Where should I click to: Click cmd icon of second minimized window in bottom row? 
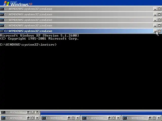[x=44, y=118]
